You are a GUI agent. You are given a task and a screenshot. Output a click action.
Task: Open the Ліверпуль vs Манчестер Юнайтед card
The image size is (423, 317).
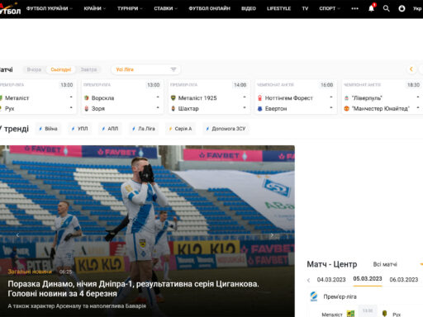pos(383,97)
